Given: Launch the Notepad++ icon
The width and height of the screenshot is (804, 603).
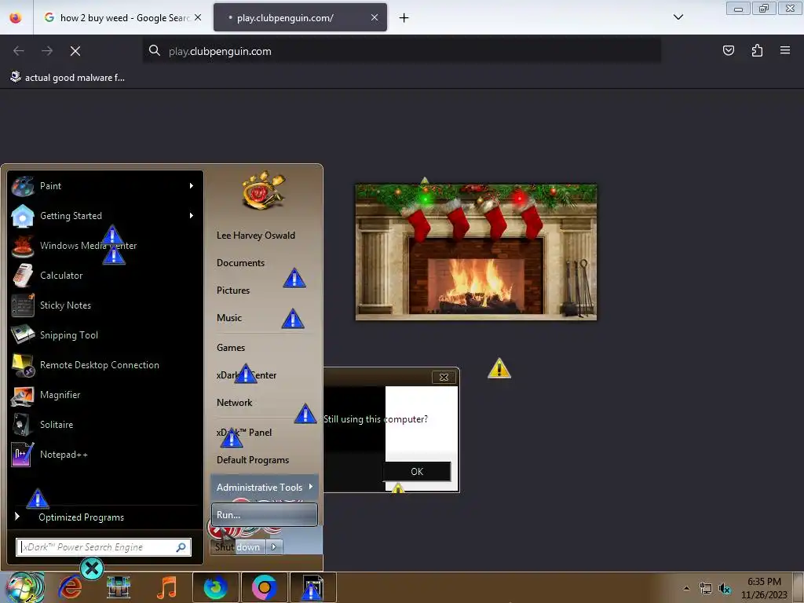Looking at the screenshot, I should [23, 455].
